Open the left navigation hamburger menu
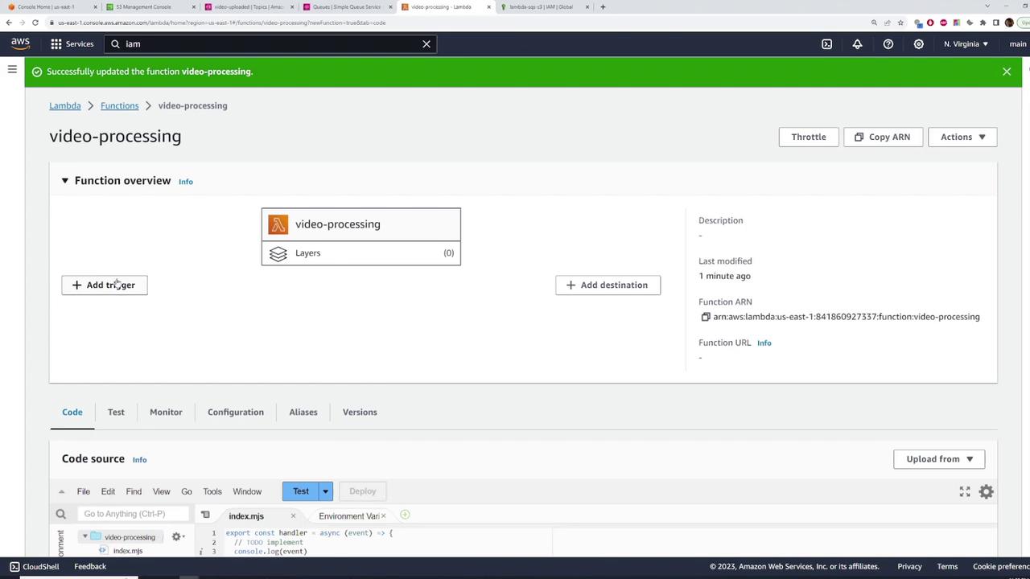This screenshot has height=579, width=1030. point(12,70)
